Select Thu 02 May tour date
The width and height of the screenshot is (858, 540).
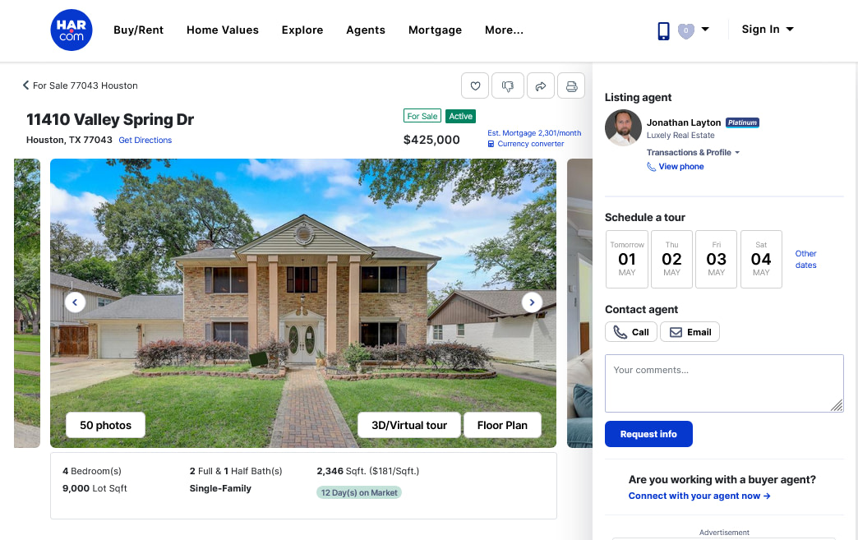671,260
